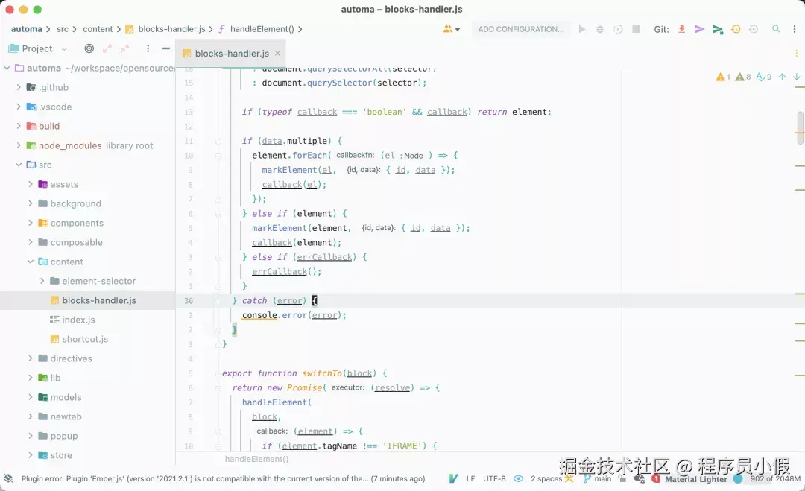
Task: Click the Run with Coverage icon
Action: coord(618,29)
